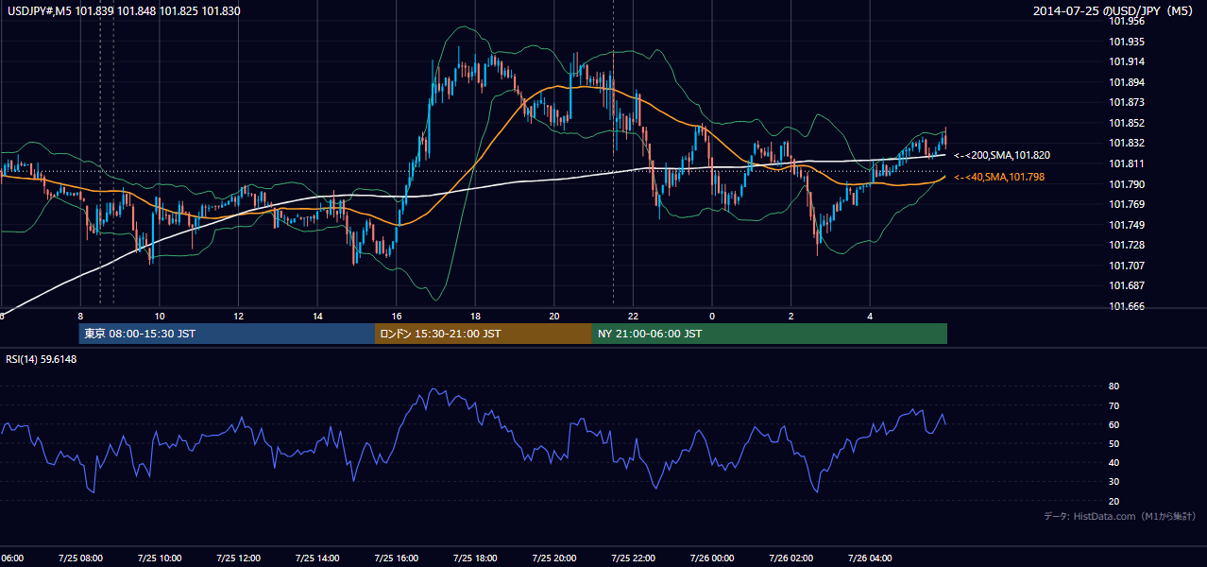
Task: Click RSI scale value 70
Action: pyautogui.click(x=1113, y=406)
